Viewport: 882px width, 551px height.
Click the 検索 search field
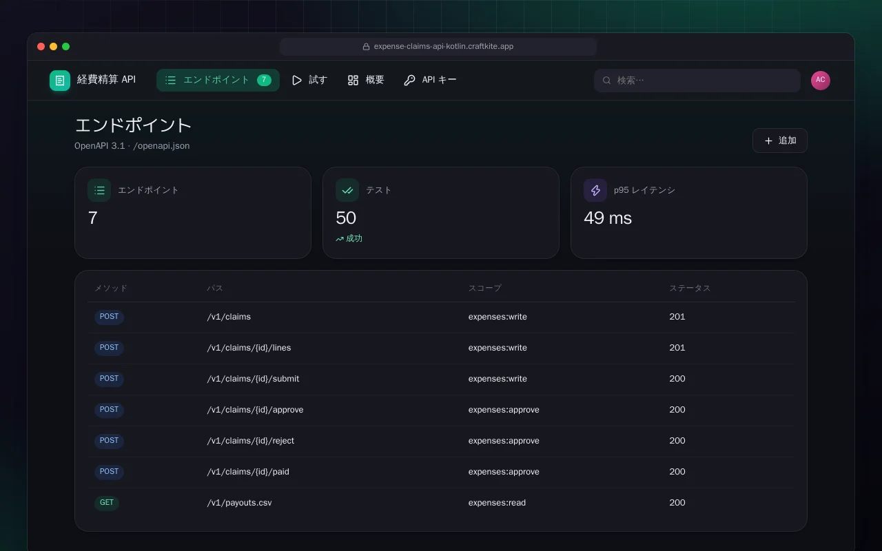coord(697,81)
